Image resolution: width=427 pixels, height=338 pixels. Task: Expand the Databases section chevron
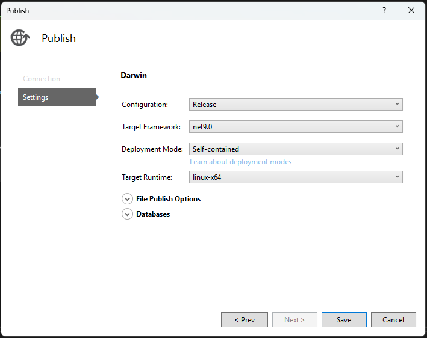[127, 214]
